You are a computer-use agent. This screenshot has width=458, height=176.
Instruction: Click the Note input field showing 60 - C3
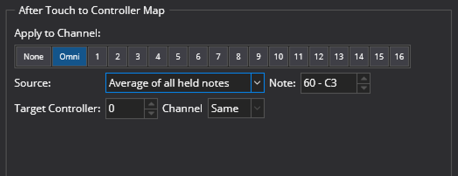tap(329, 83)
